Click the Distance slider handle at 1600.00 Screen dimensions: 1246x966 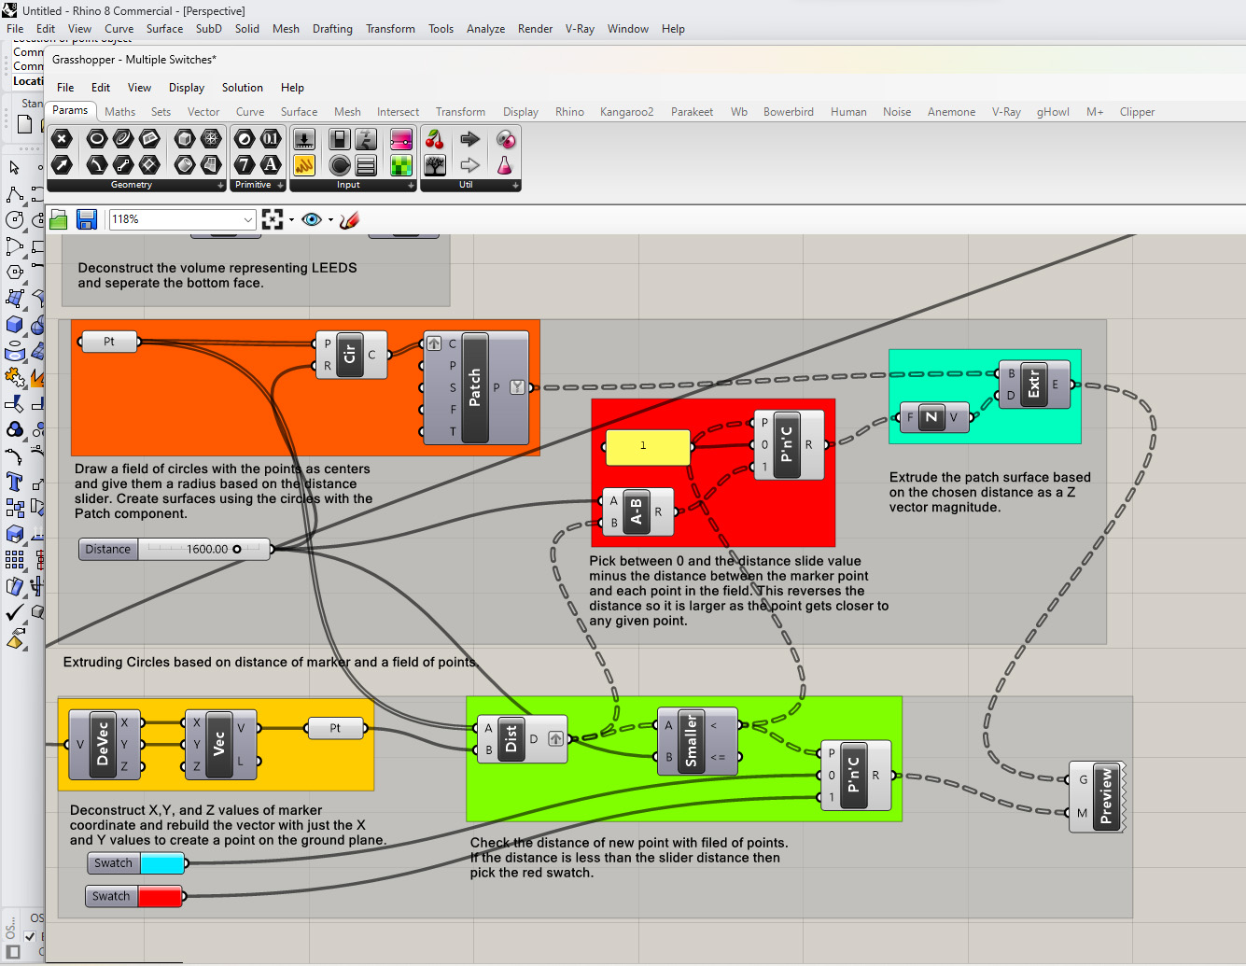pyautogui.click(x=237, y=550)
